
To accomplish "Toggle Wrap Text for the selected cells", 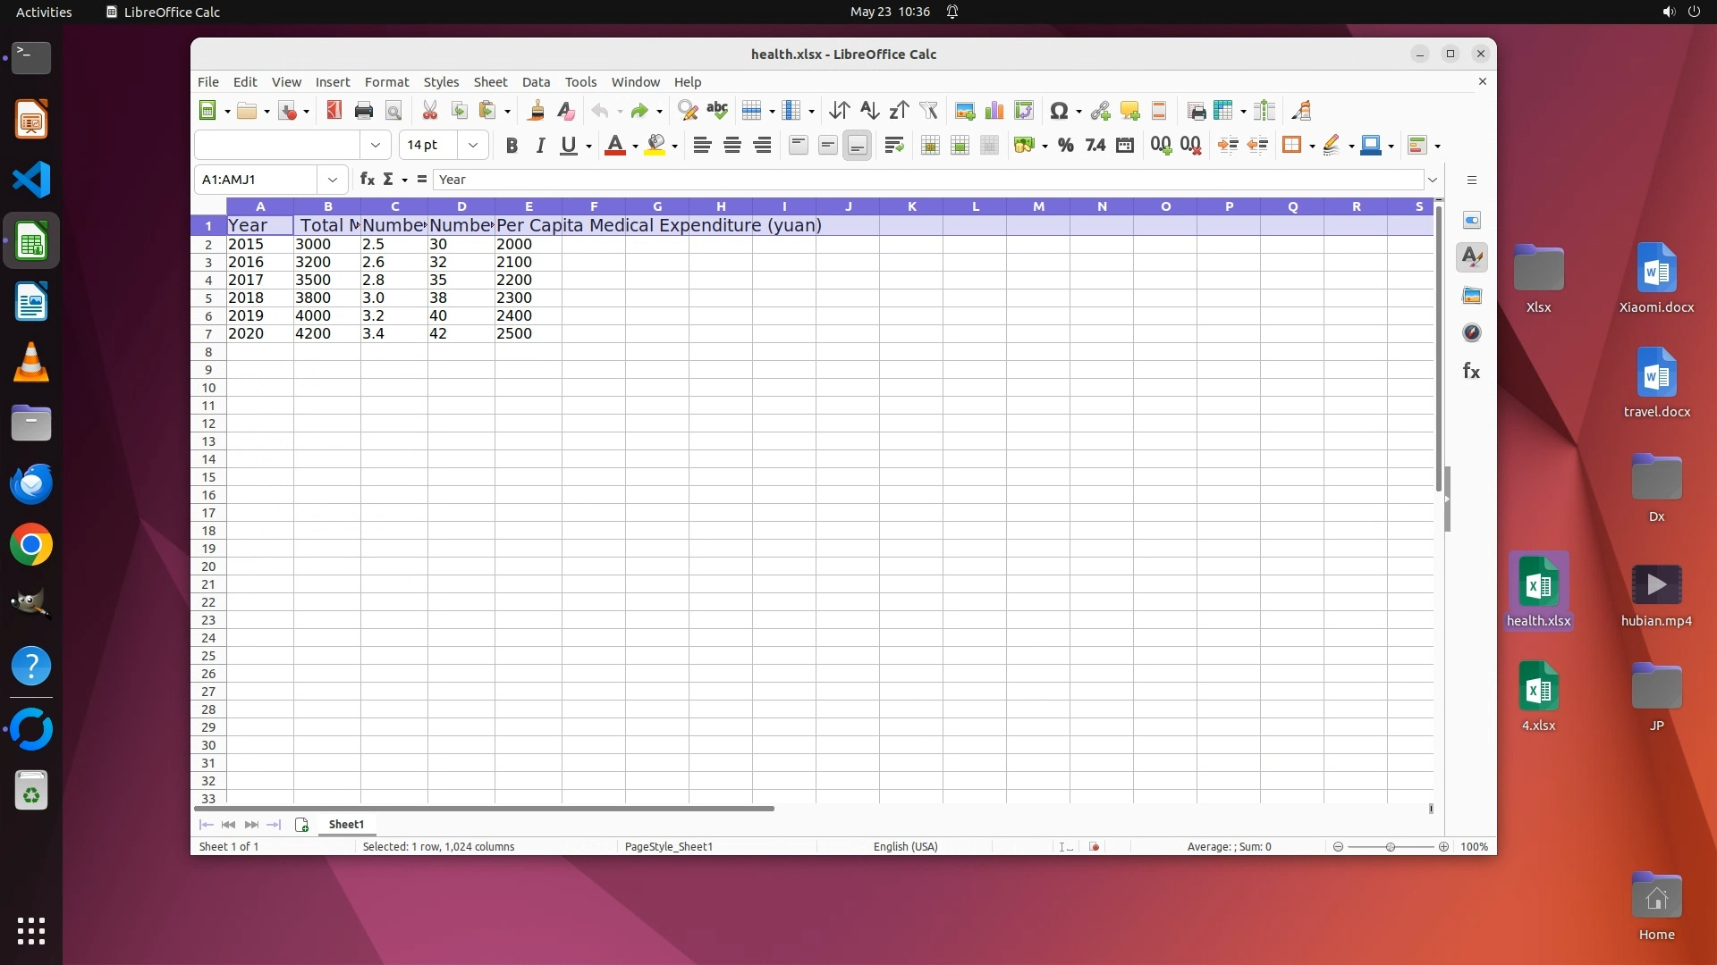I will [x=893, y=146].
